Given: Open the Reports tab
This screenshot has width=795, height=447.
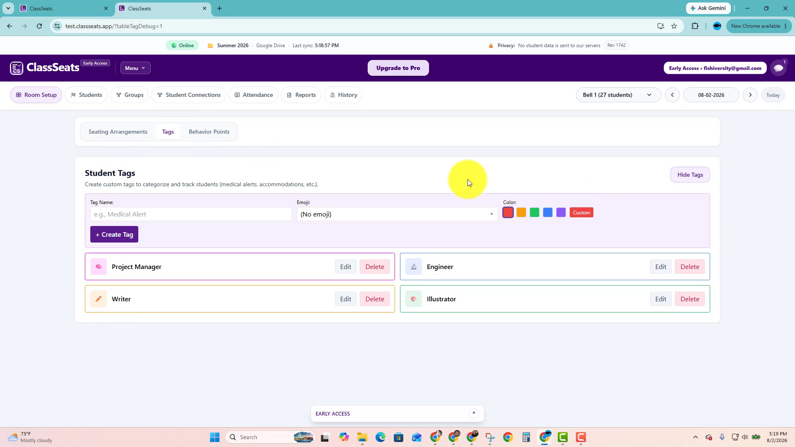Looking at the screenshot, I should pos(301,95).
